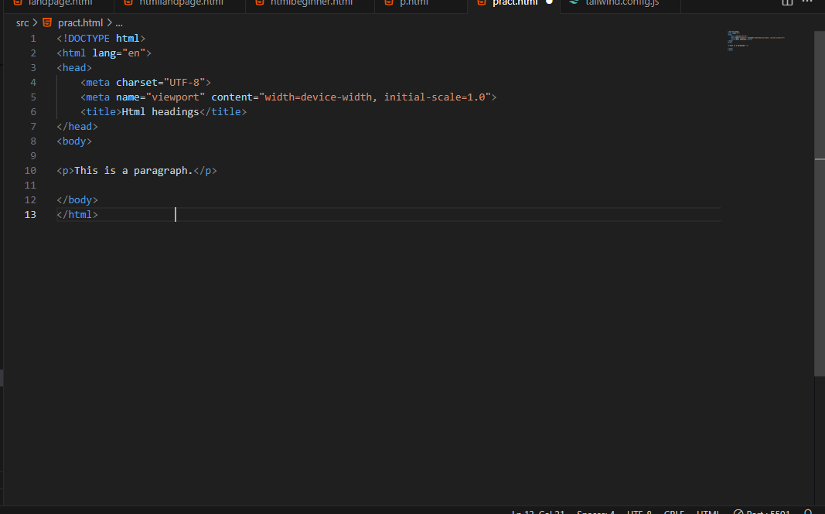Click the closing '</html>' tag
Screen dimensions: 825x514
[x=77, y=215]
